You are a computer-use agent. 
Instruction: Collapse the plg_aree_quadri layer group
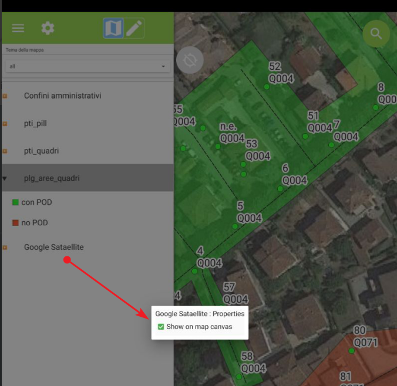pos(5,178)
